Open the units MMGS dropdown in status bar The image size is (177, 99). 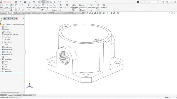tap(173, 98)
